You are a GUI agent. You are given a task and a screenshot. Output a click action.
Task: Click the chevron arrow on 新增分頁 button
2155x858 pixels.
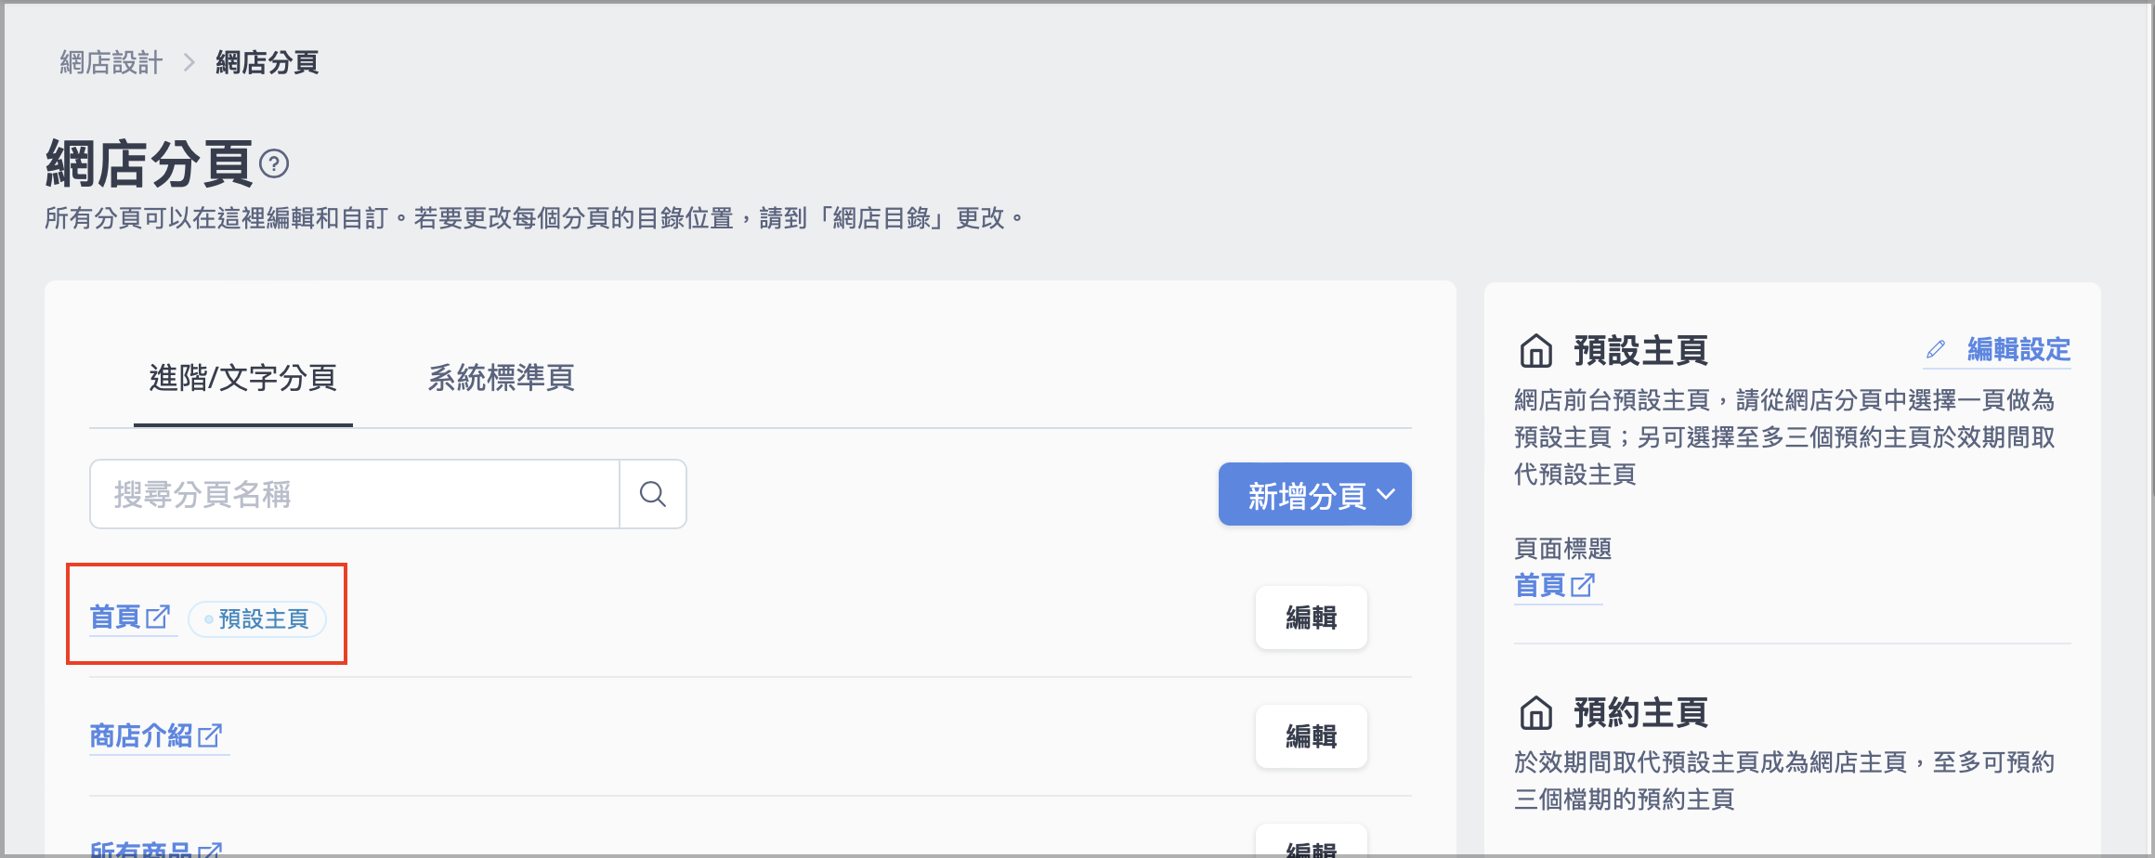click(1386, 494)
